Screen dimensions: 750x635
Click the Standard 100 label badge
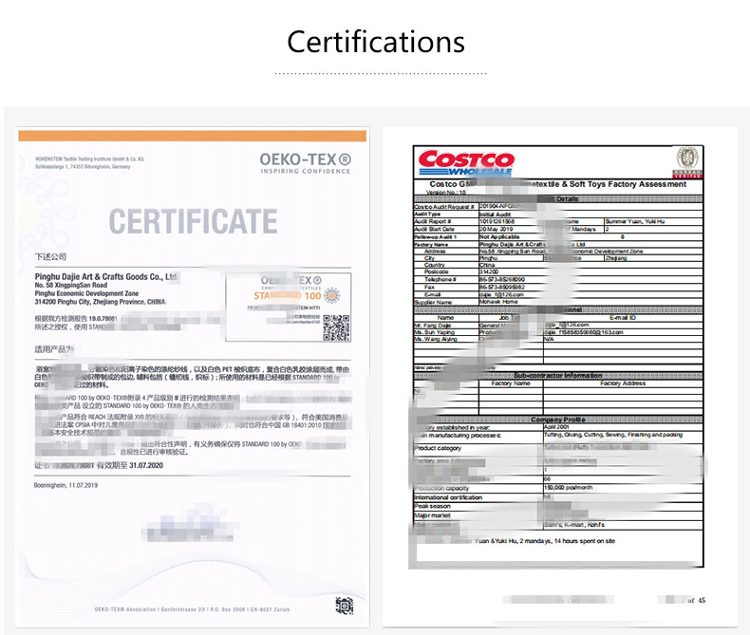pos(289,307)
